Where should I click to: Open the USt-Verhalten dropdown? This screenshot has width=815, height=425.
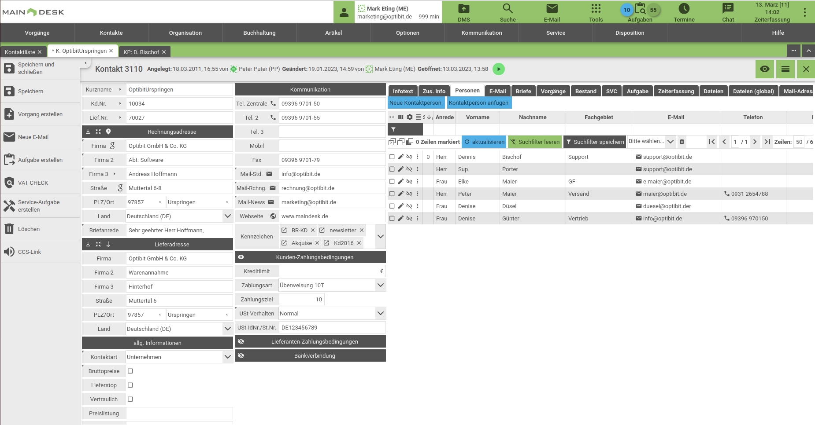(381, 314)
